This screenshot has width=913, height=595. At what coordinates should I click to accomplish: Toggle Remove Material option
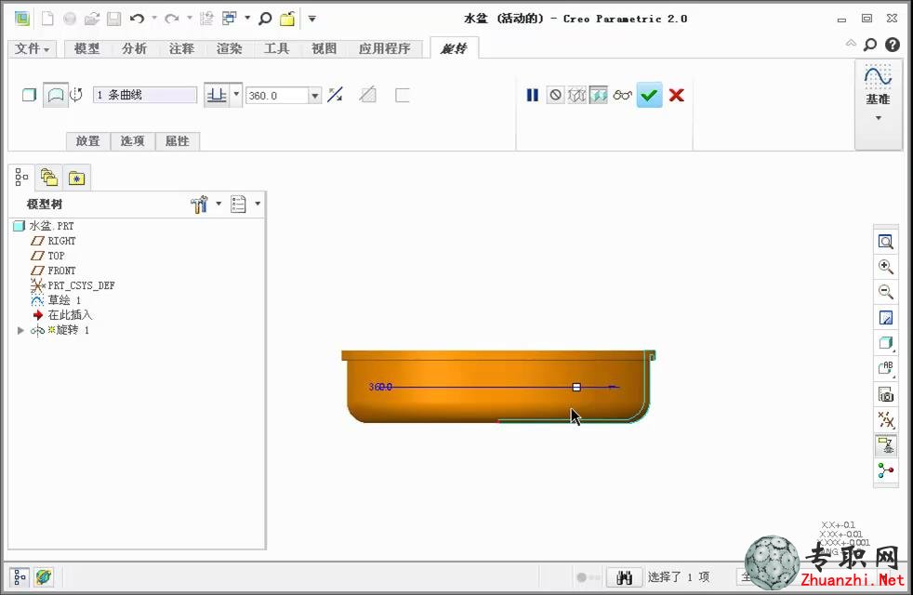point(367,95)
